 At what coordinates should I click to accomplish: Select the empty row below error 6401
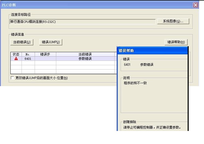click(x=63, y=63)
